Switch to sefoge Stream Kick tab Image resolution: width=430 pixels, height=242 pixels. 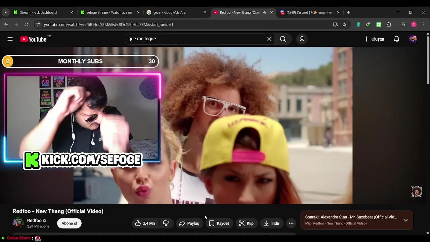pos(110,12)
